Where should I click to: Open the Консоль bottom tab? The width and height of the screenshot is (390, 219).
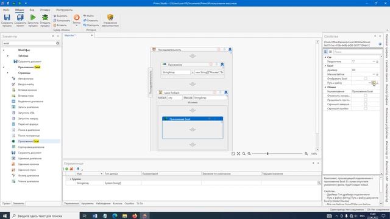coord(118,204)
